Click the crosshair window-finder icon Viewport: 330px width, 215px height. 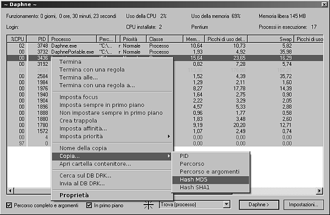coord(148,205)
